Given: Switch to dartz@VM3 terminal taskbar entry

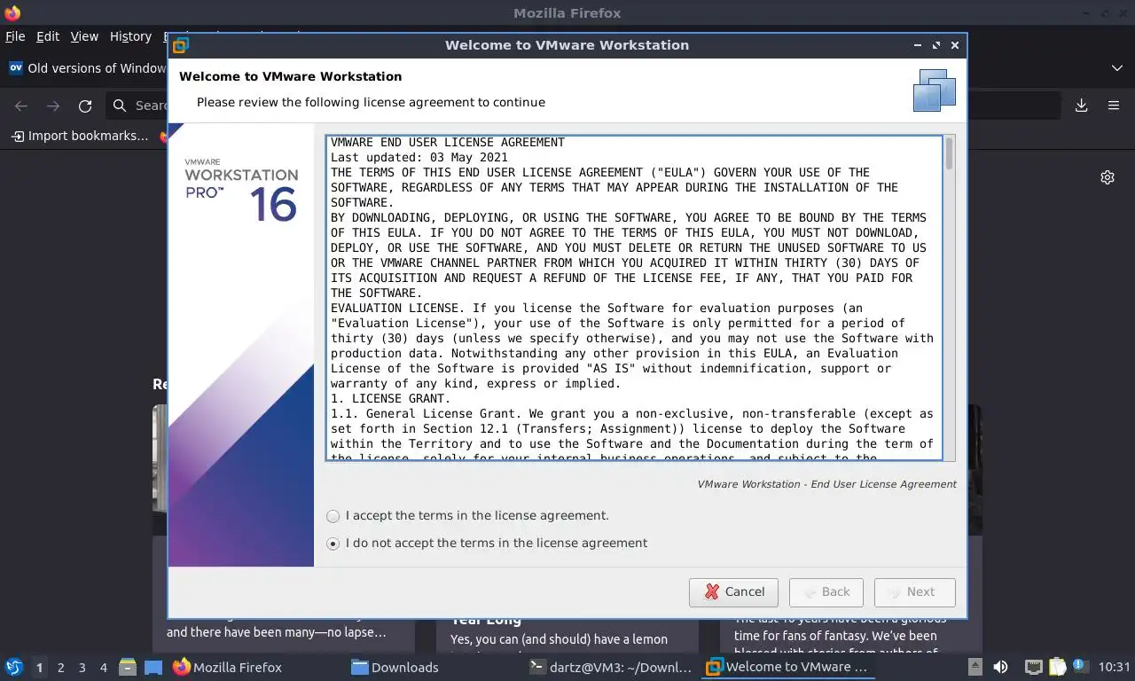Looking at the screenshot, I should [x=610, y=668].
